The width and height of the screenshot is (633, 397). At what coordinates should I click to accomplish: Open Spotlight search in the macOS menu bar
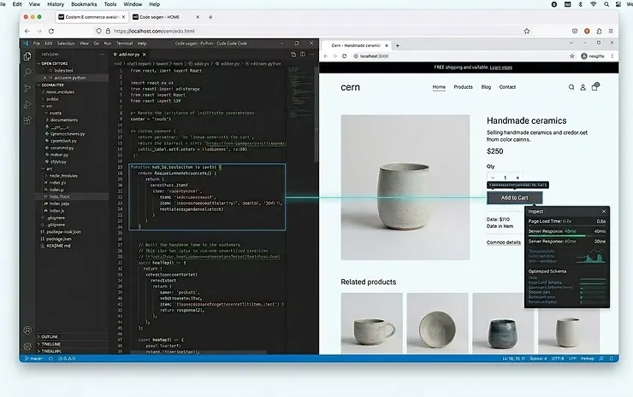[x=606, y=4]
